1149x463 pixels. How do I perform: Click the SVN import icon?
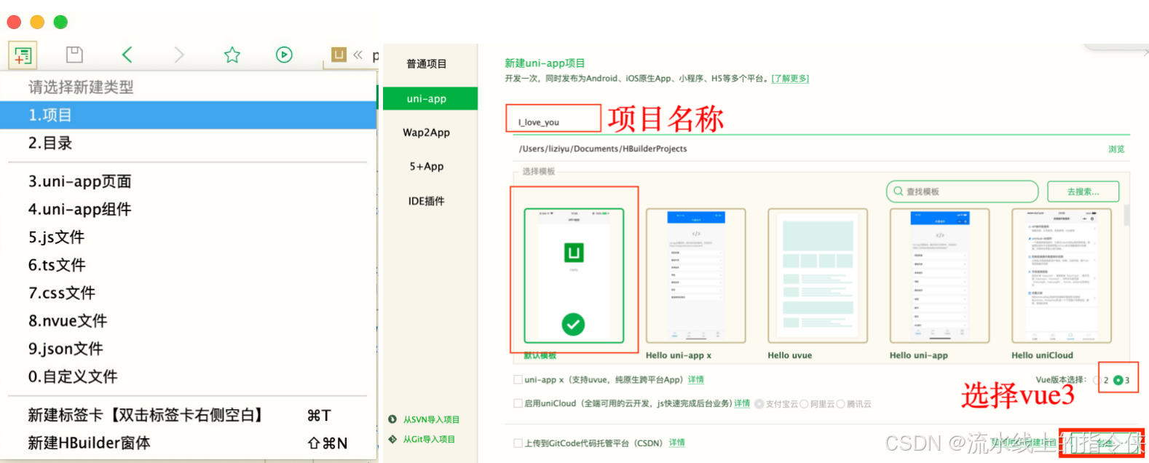[393, 419]
